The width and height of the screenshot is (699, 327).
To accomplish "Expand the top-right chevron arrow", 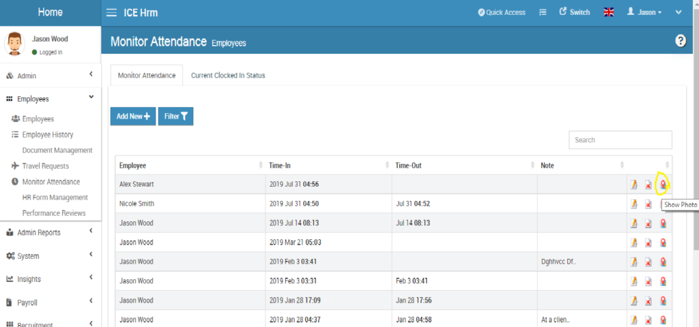I will [x=679, y=12].
